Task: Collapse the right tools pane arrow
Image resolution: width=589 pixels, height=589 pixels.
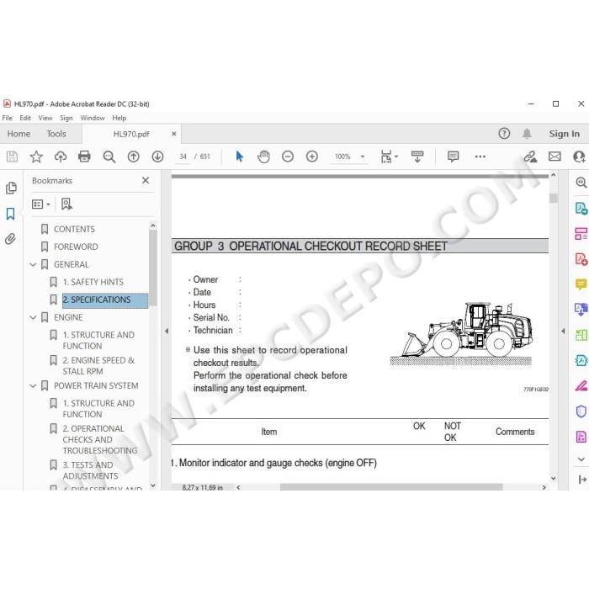Action: 563,331
